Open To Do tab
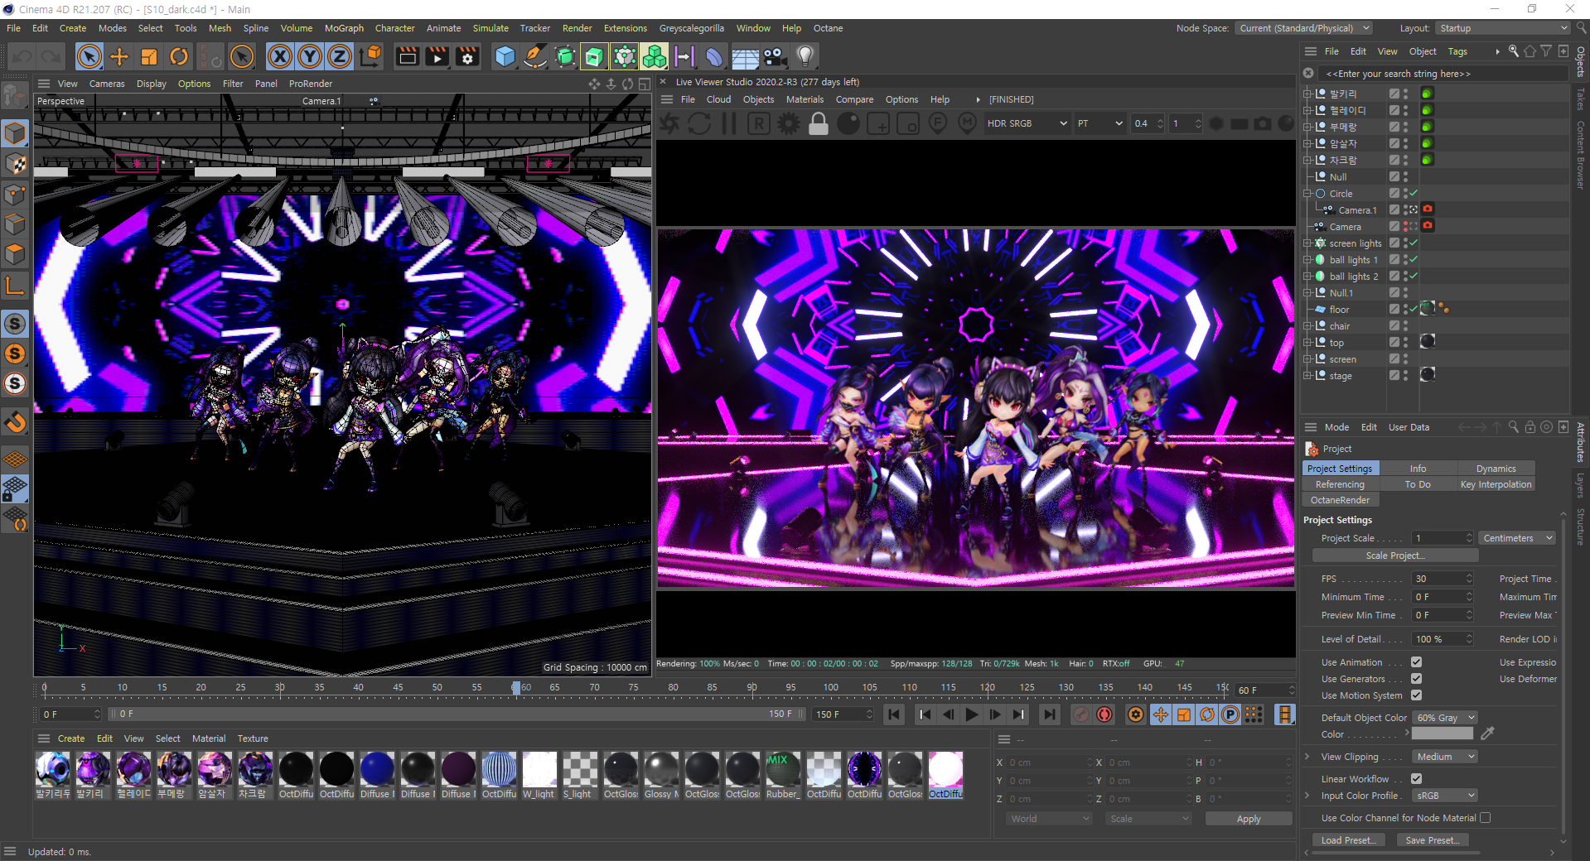The height and width of the screenshot is (861, 1590). pos(1418,484)
